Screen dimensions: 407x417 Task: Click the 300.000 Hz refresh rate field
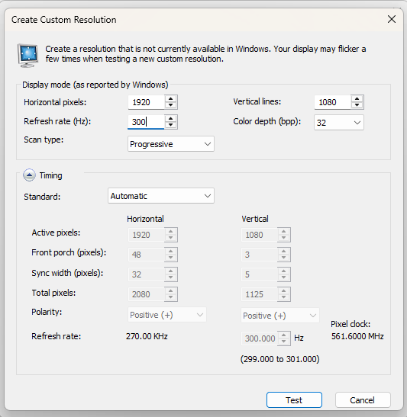point(259,338)
